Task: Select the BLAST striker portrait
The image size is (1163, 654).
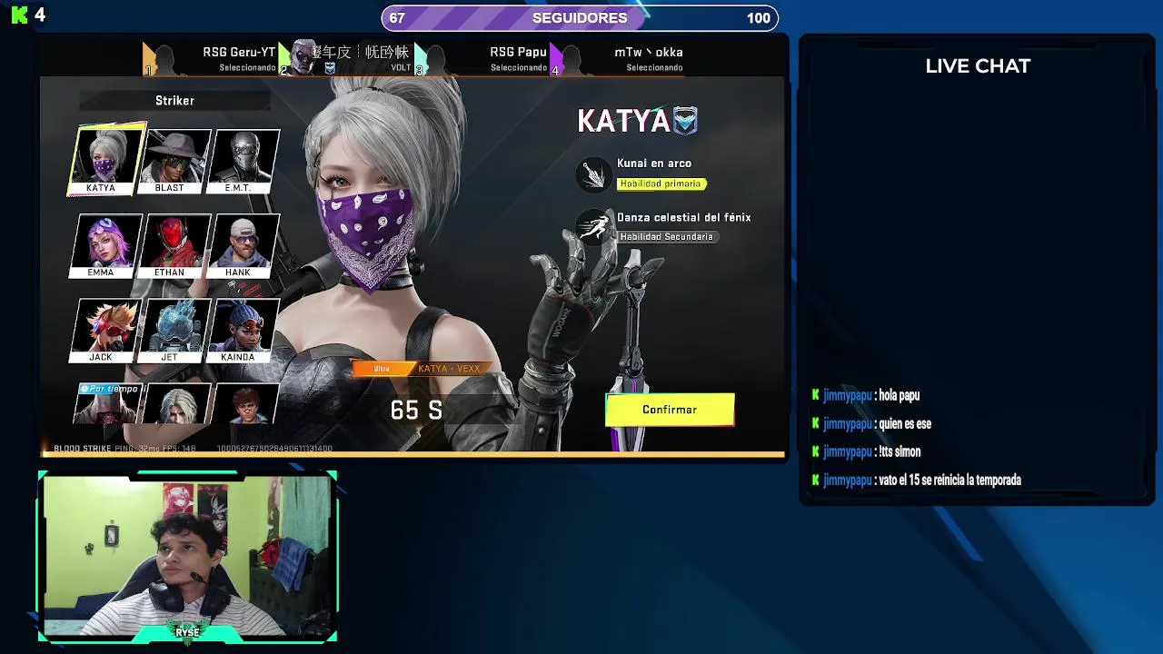Action: (175, 161)
